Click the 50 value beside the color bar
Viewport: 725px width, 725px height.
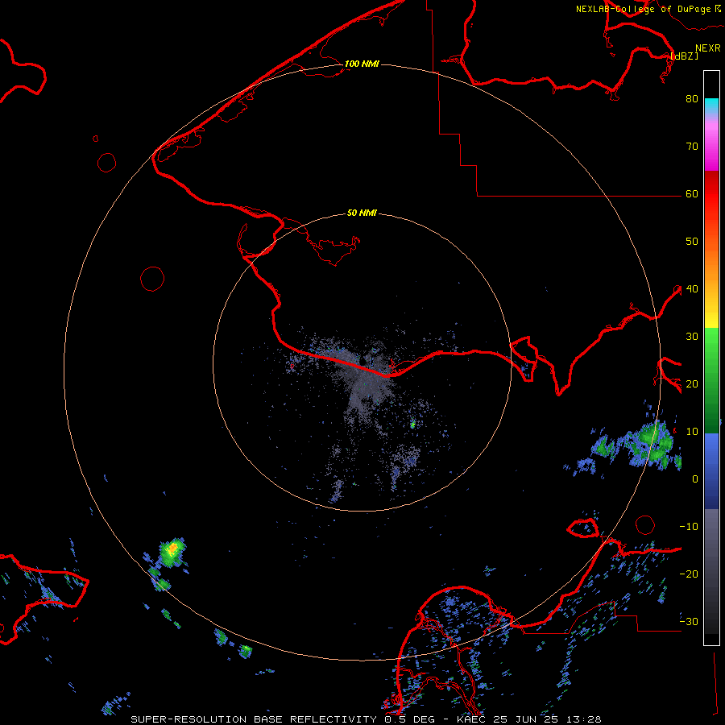point(692,242)
